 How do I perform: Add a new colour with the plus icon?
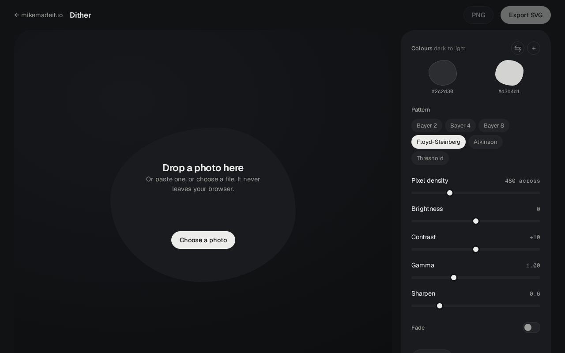(534, 48)
